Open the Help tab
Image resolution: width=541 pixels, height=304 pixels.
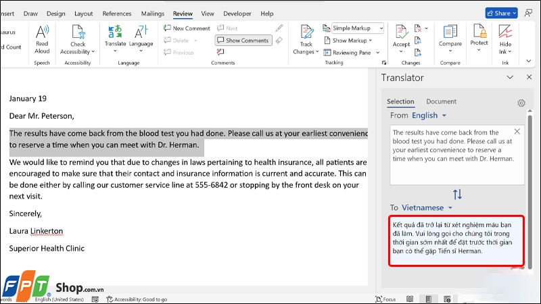point(266,14)
